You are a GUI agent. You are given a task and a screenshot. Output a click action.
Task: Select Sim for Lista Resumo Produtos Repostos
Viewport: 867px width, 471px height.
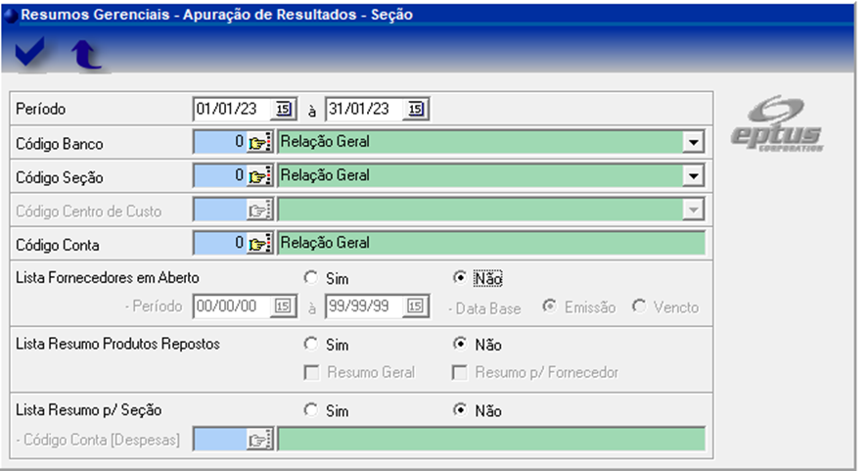(x=311, y=345)
